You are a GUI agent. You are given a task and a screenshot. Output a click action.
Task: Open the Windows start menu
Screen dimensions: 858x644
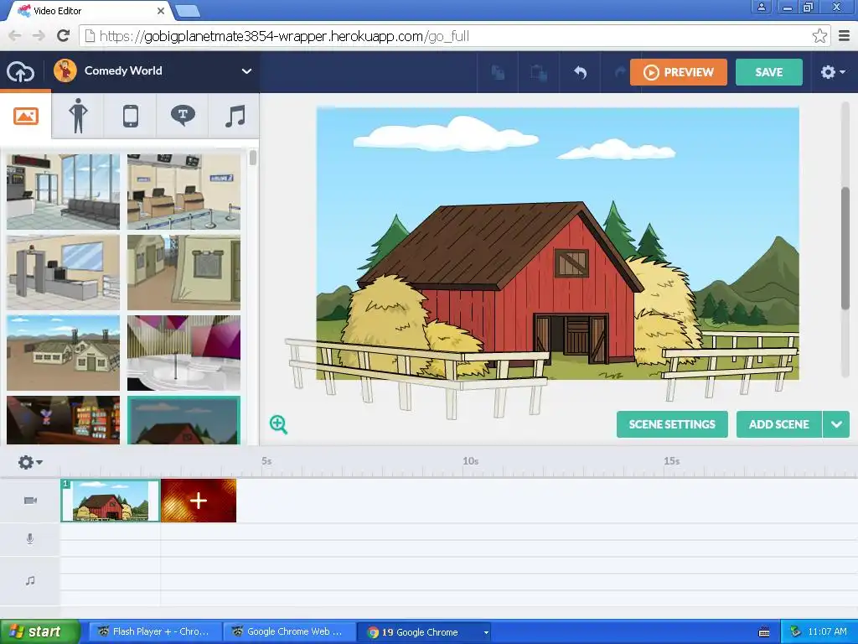click(x=39, y=632)
